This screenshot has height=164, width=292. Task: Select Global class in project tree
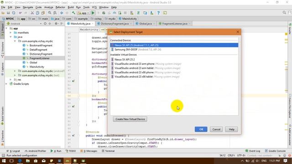pos(33,62)
